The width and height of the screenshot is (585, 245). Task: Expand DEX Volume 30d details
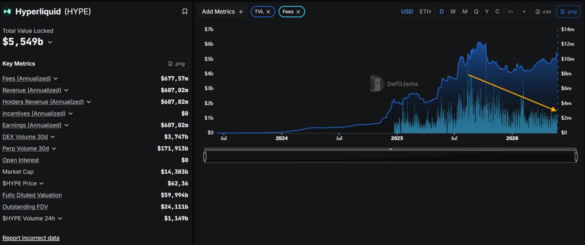coord(53,137)
